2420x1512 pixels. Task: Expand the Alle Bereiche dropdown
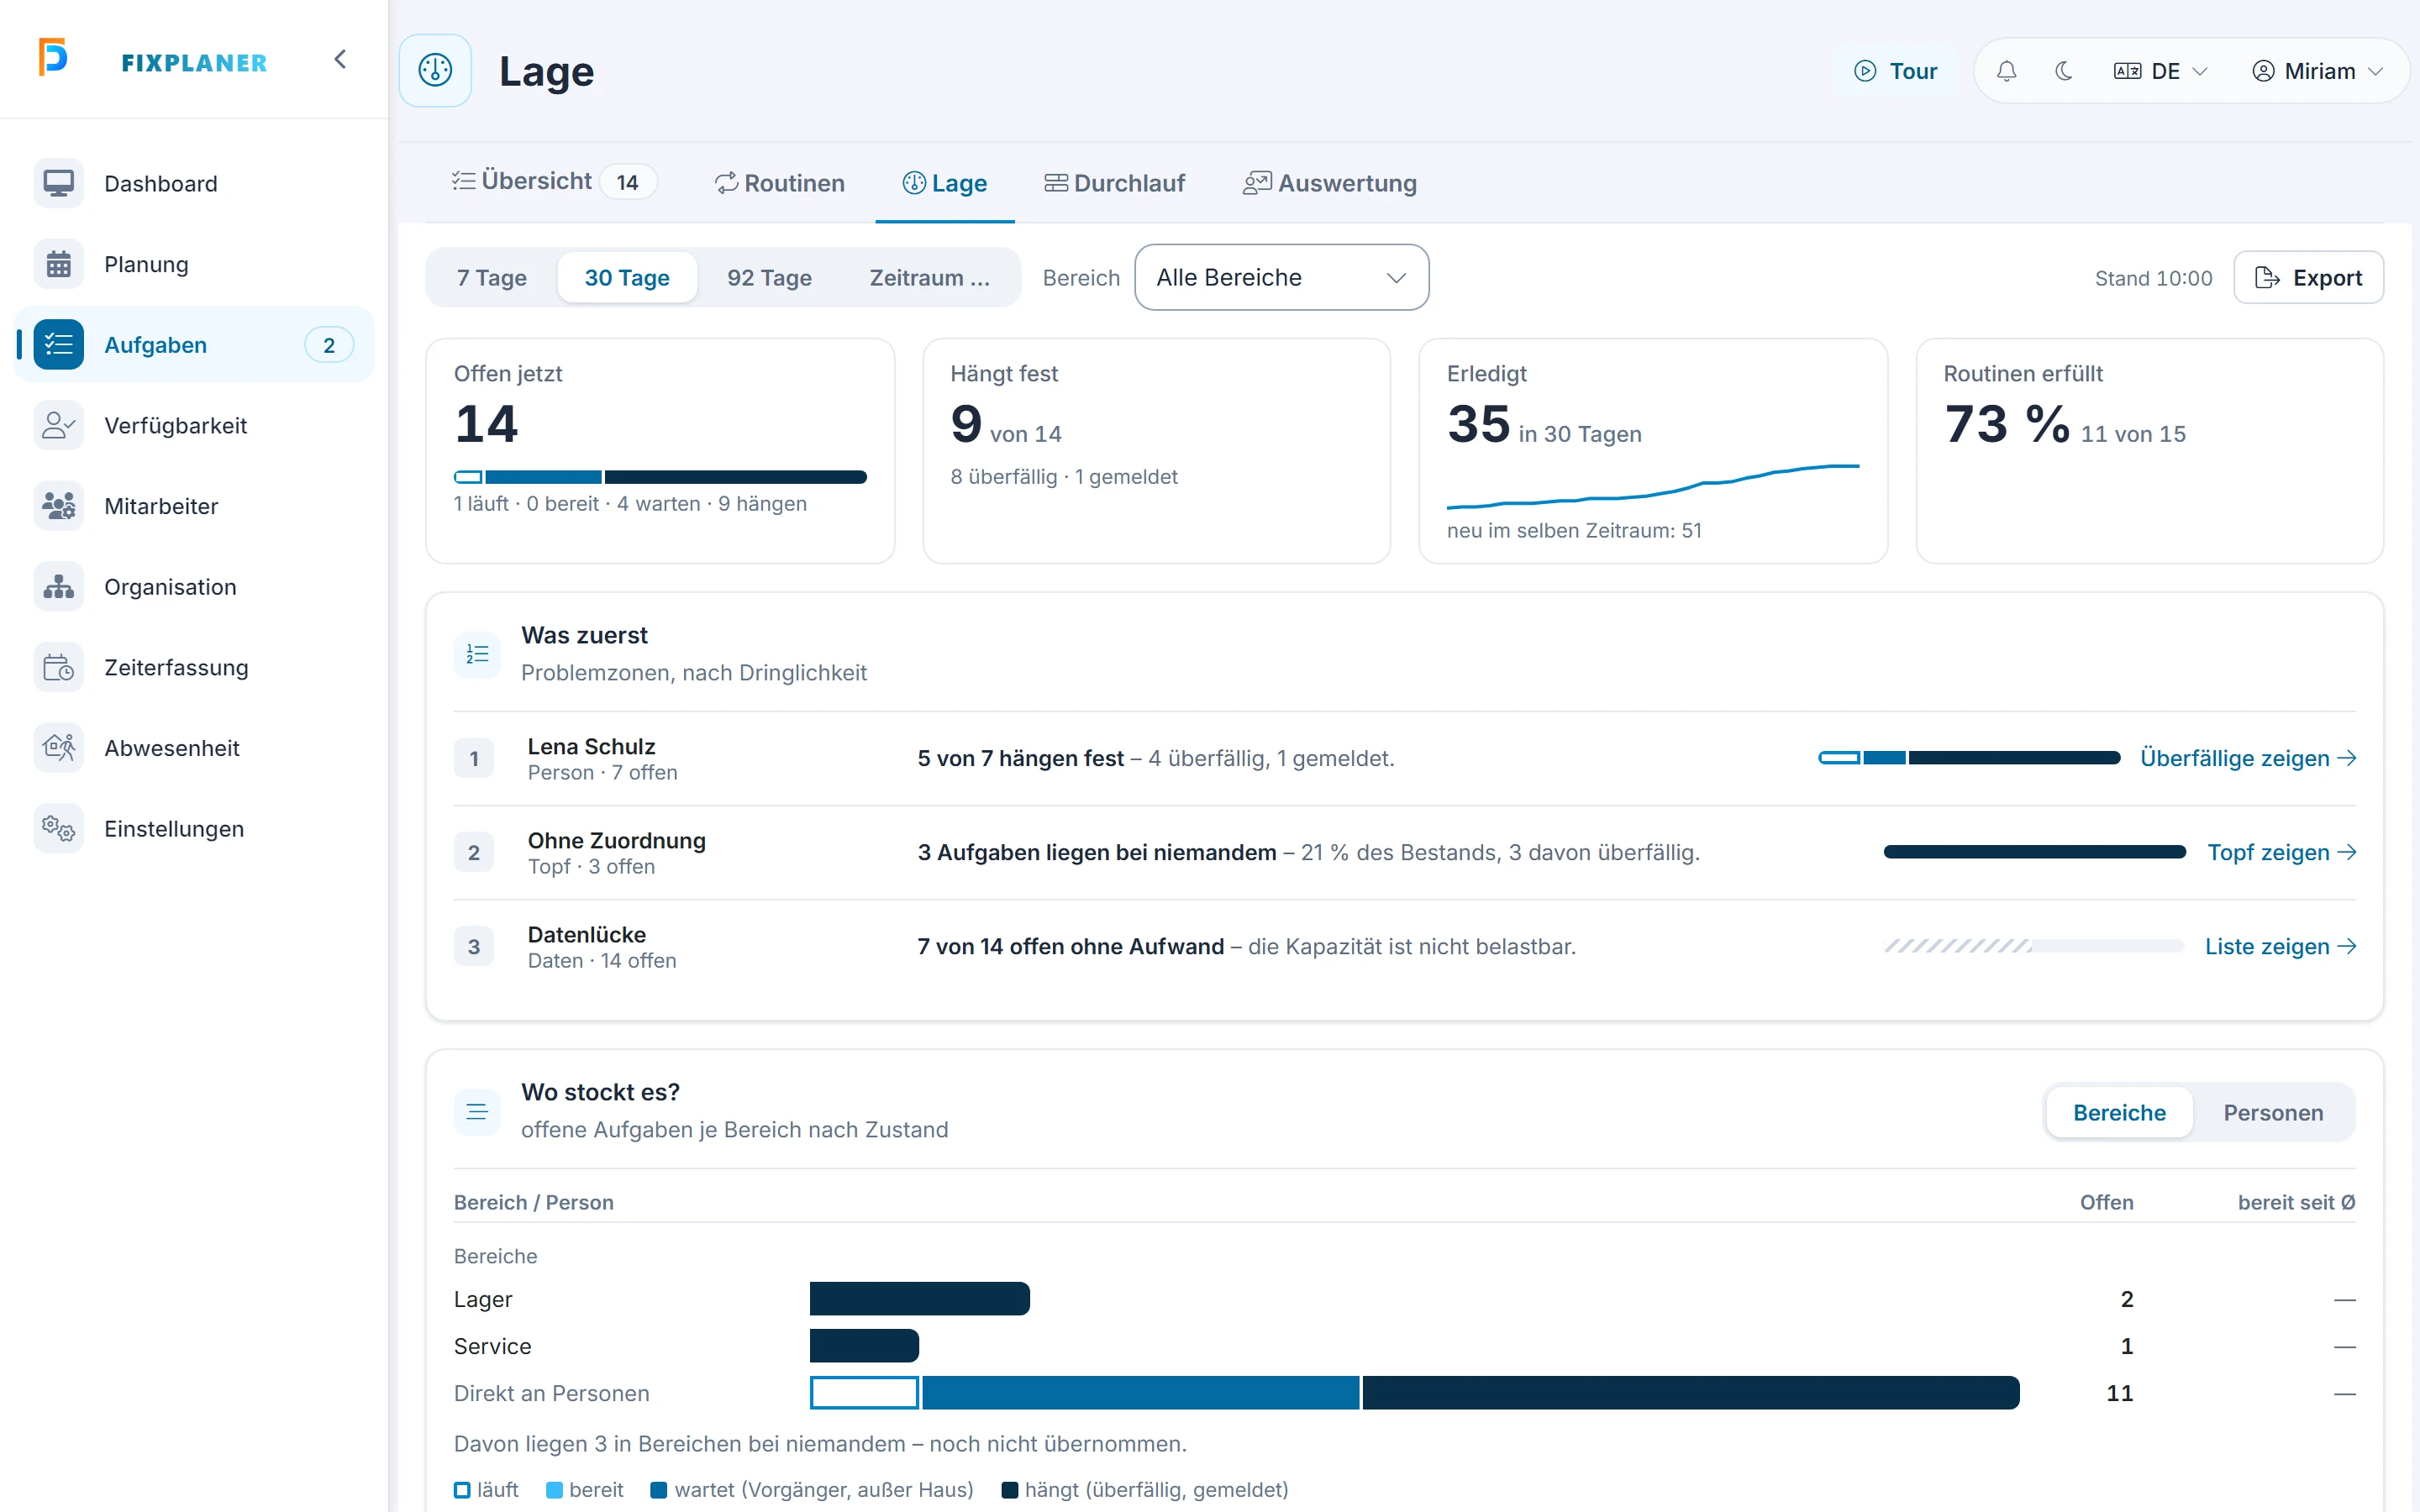click(x=1281, y=277)
